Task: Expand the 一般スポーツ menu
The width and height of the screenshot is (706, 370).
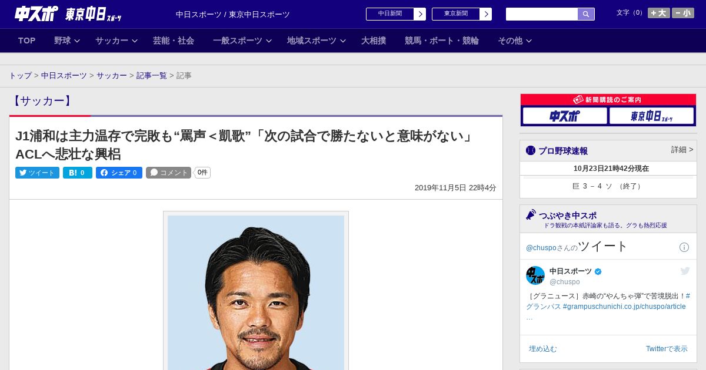Action: (x=242, y=41)
